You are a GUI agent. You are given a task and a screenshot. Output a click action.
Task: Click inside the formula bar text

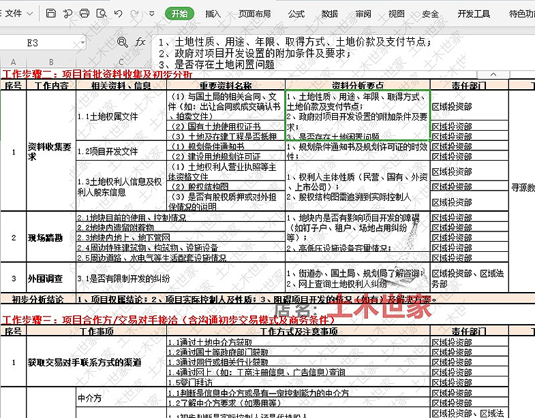coord(343,53)
